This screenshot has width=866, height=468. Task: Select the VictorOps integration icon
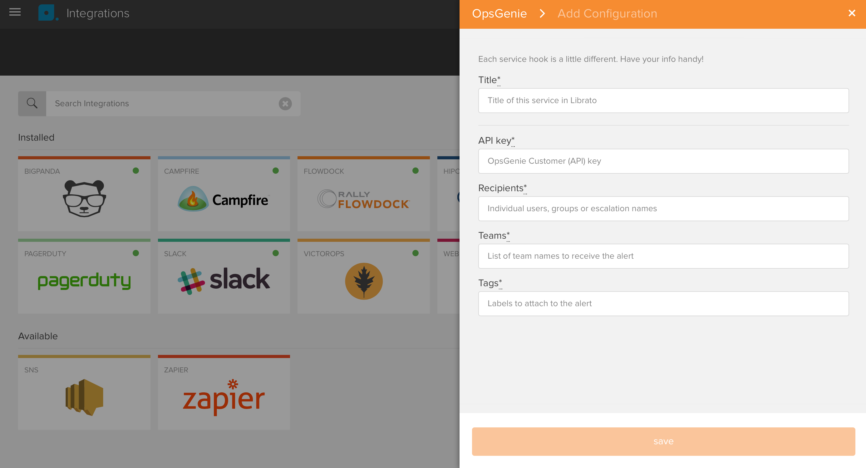coord(364,281)
